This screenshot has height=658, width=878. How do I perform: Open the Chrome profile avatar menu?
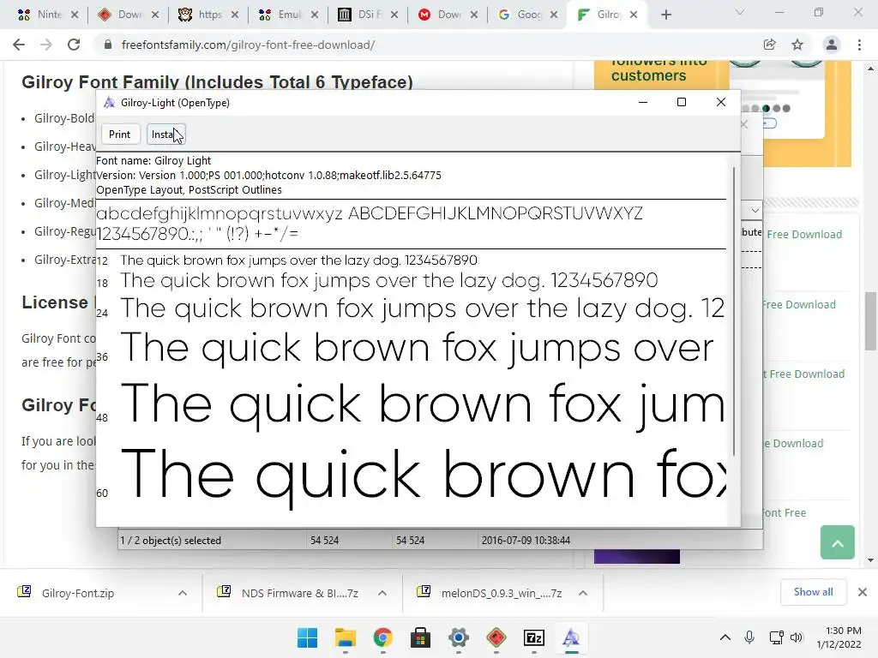(832, 45)
